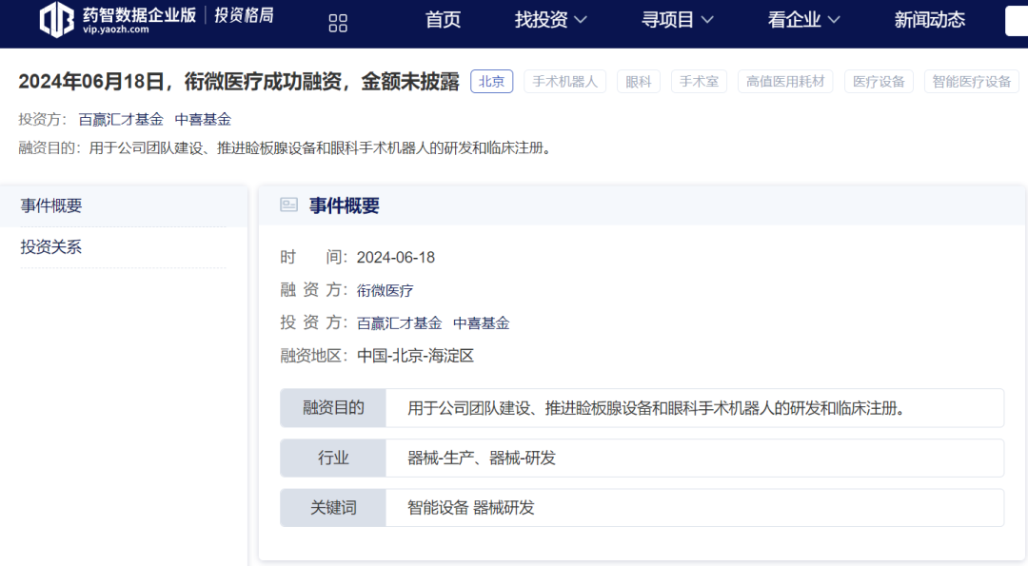Click 中喜基金 investor link under title
Screen dimensions: 1028x566
tap(203, 120)
